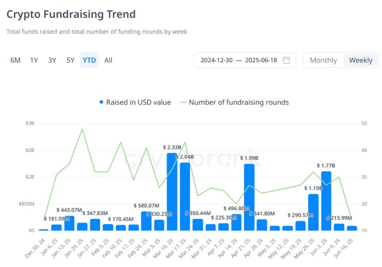Select the All time range
Image resolution: width=382 pixels, height=267 pixels.
(108, 60)
